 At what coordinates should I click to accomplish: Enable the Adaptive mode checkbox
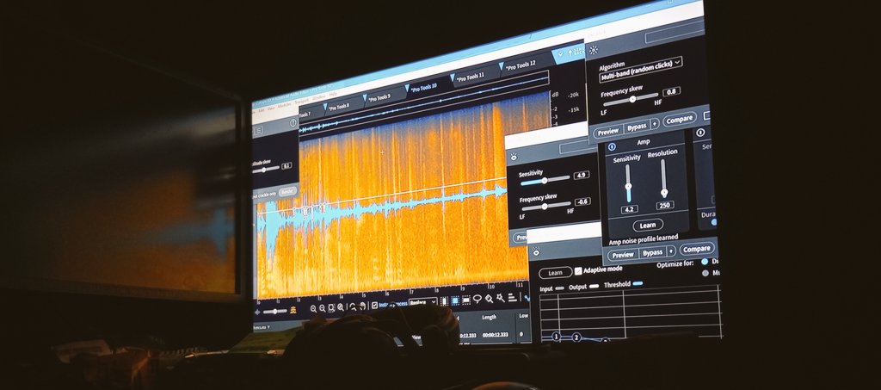[x=578, y=271]
